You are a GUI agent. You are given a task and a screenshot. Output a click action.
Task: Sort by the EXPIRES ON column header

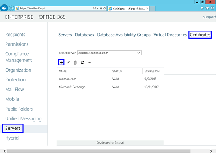pos(153,71)
